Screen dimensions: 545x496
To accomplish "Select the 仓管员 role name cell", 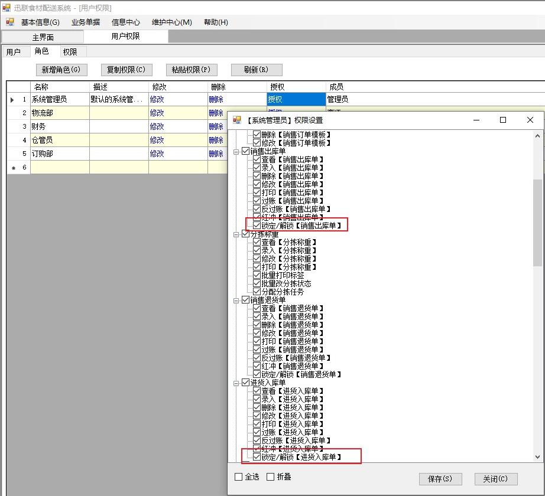I will [60, 140].
